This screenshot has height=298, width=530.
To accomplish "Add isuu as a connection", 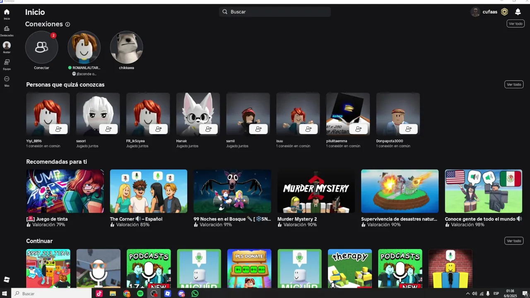I will [308, 129].
